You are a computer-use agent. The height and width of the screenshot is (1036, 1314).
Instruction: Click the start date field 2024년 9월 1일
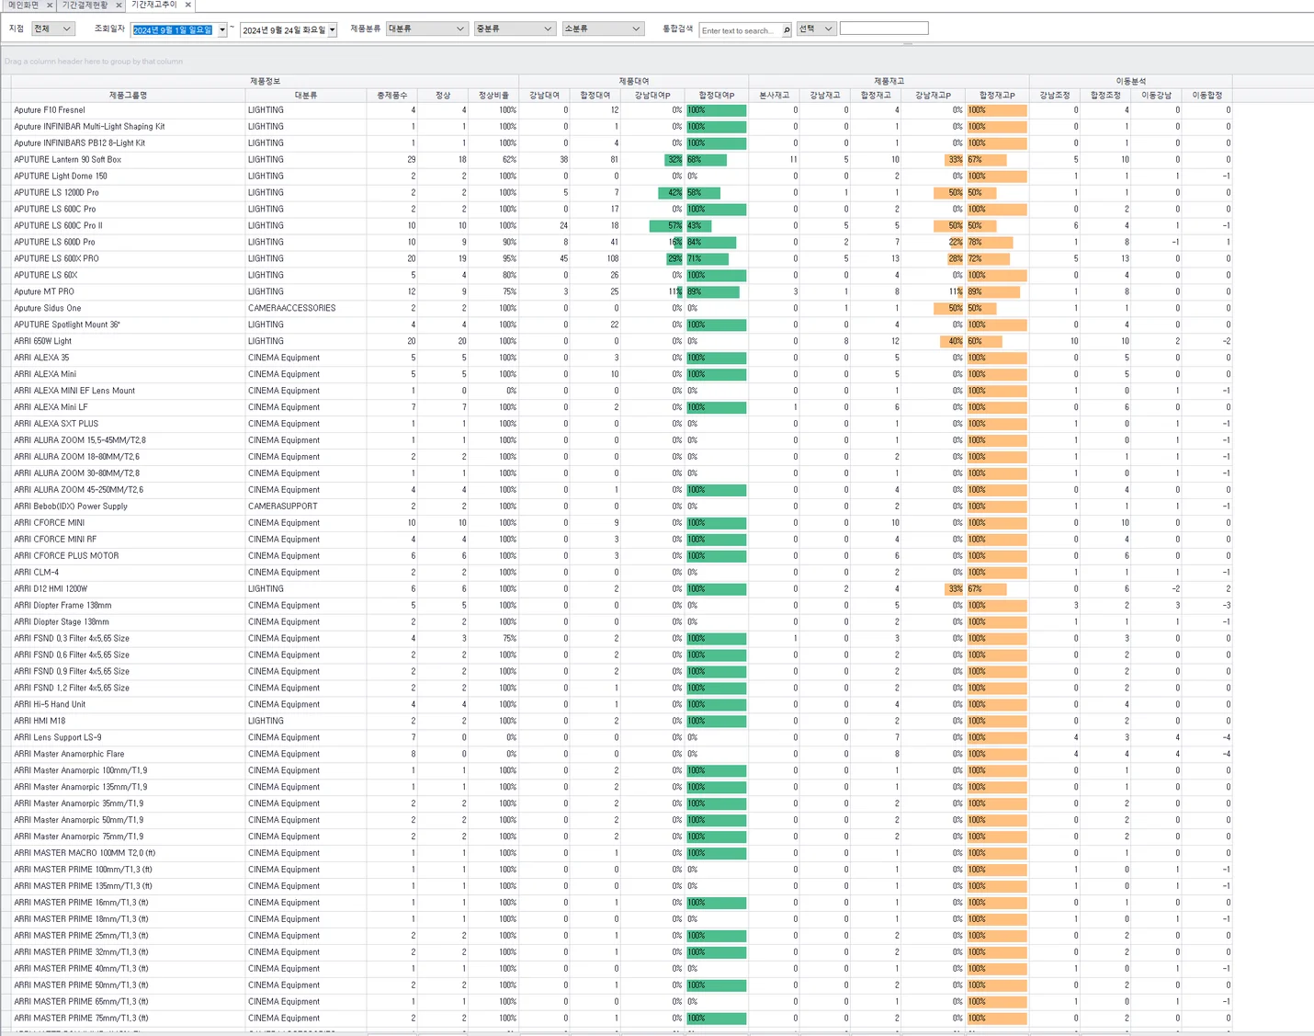point(173,30)
